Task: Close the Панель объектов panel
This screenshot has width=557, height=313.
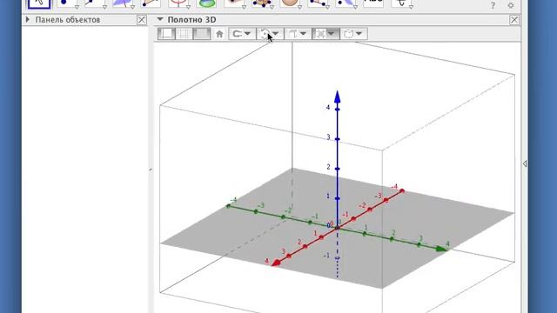Action: tap(141, 20)
